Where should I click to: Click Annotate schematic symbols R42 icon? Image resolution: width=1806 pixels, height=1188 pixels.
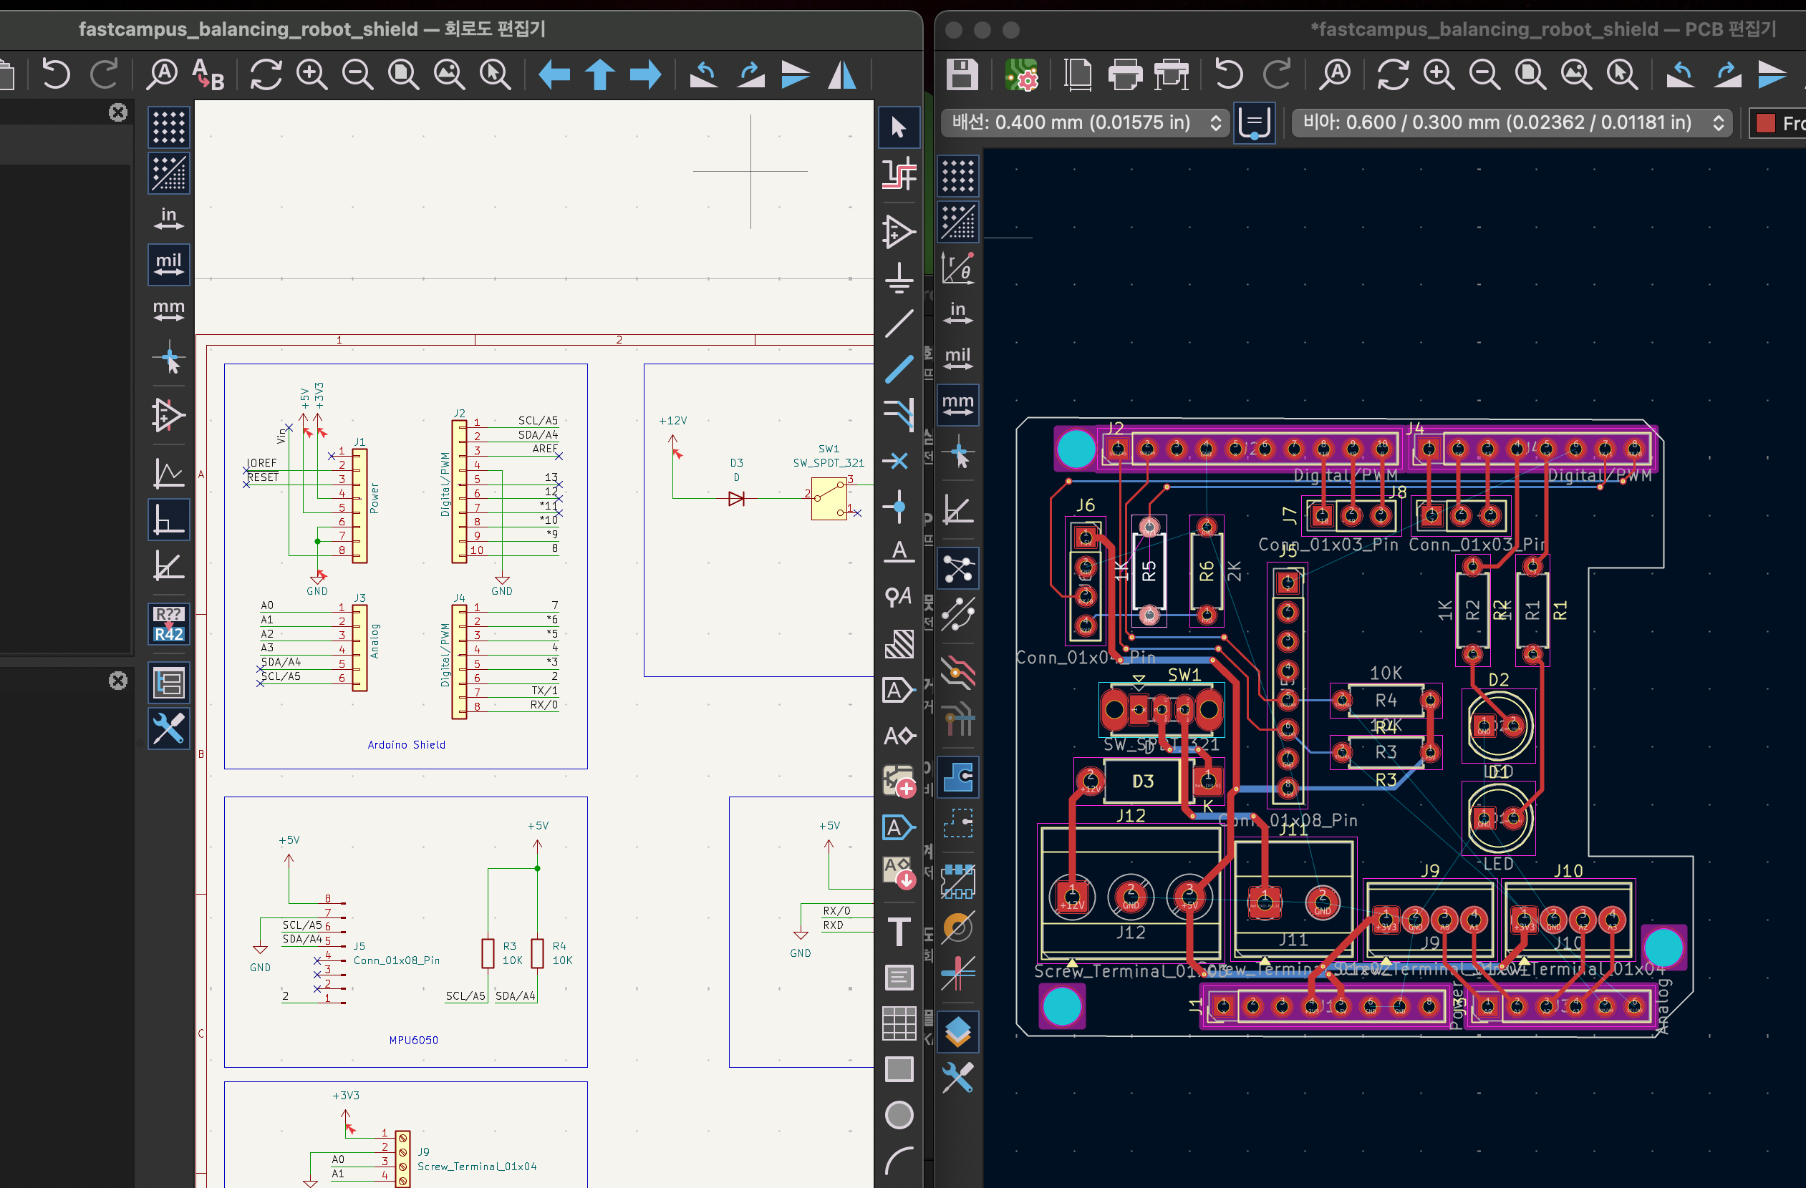coord(168,625)
